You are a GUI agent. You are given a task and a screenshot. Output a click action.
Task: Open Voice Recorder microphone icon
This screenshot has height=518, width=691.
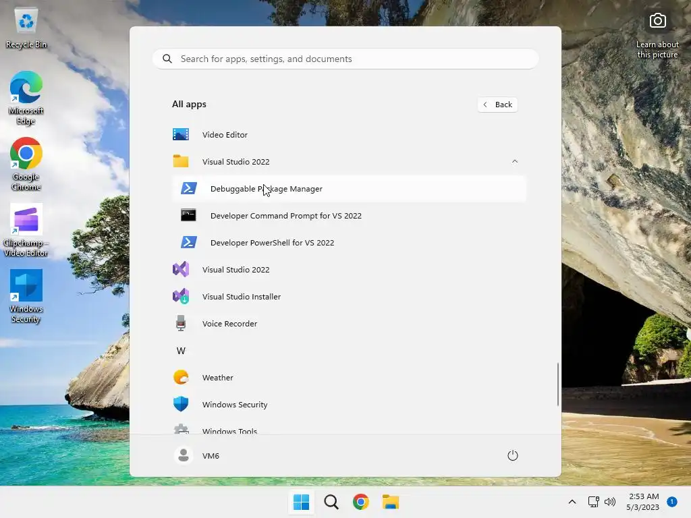click(181, 323)
